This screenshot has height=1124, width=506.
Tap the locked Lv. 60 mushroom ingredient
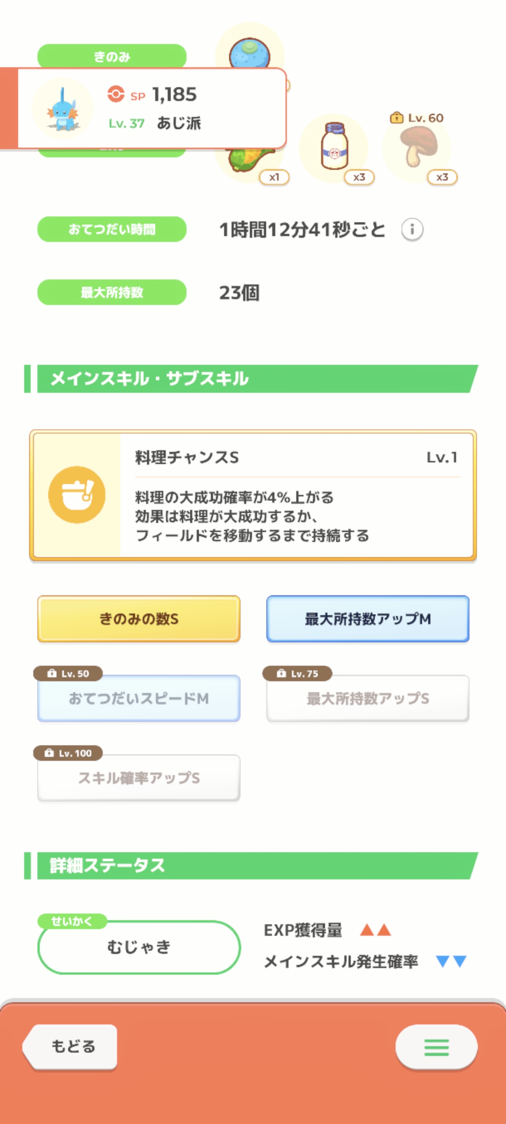click(418, 146)
